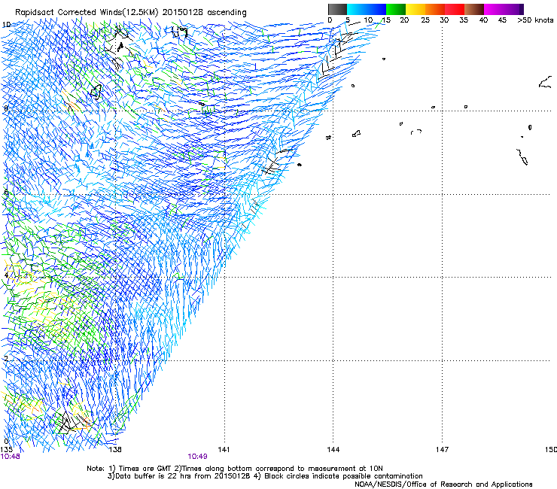Click the magenta 40-45 knots legend swatch
This screenshot has height=489, width=557.
[494, 9]
